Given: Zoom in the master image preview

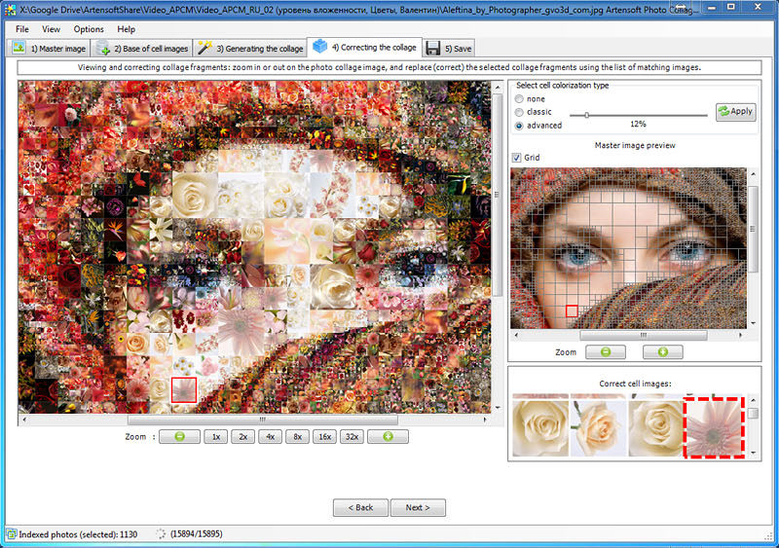Looking at the screenshot, I should coord(663,351).
